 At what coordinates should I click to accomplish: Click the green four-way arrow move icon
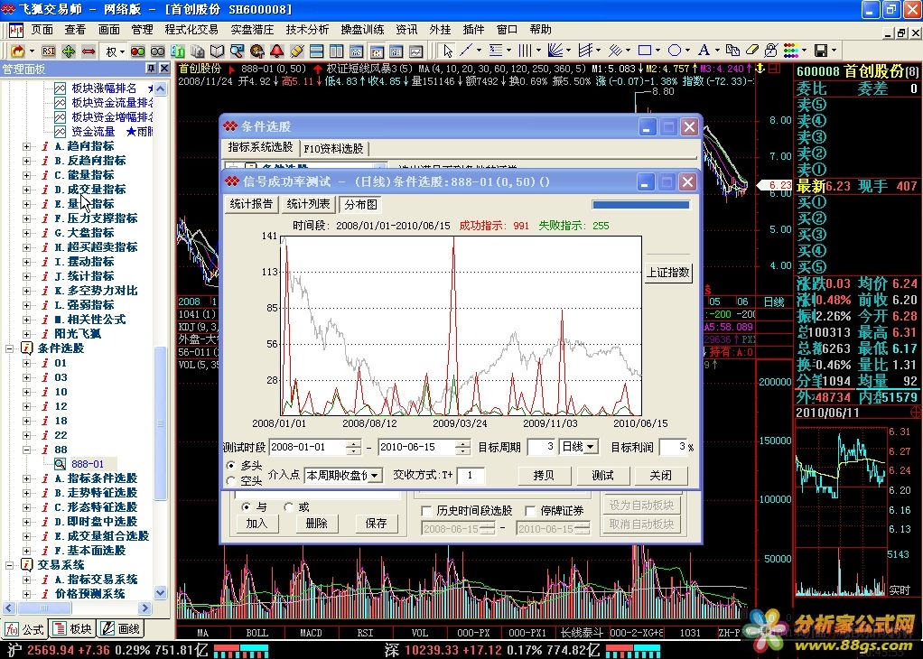(69, 51)
